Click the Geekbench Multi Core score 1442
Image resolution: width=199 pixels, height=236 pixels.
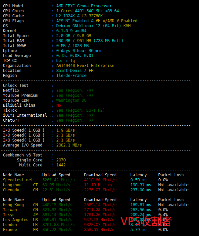click(x=61, y=165)
